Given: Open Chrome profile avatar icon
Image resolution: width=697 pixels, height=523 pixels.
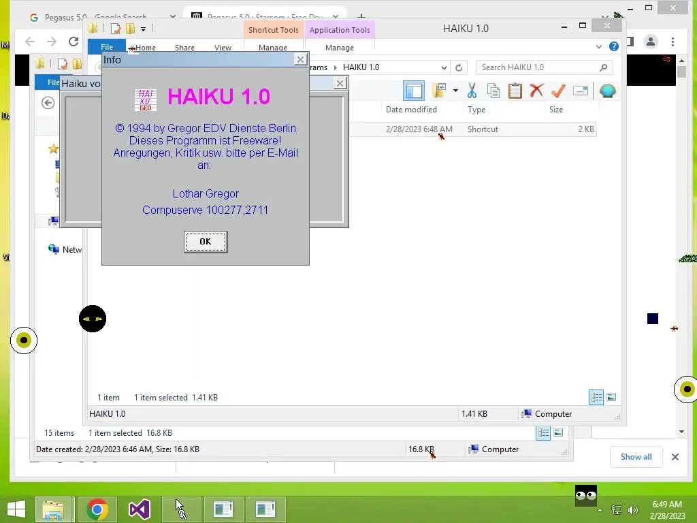Looking at the screenshot, I should click(x=651, y=42).
